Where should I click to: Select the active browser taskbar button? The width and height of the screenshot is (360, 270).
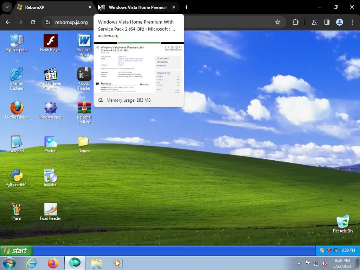pyautogui.click(x=75, y=263)
